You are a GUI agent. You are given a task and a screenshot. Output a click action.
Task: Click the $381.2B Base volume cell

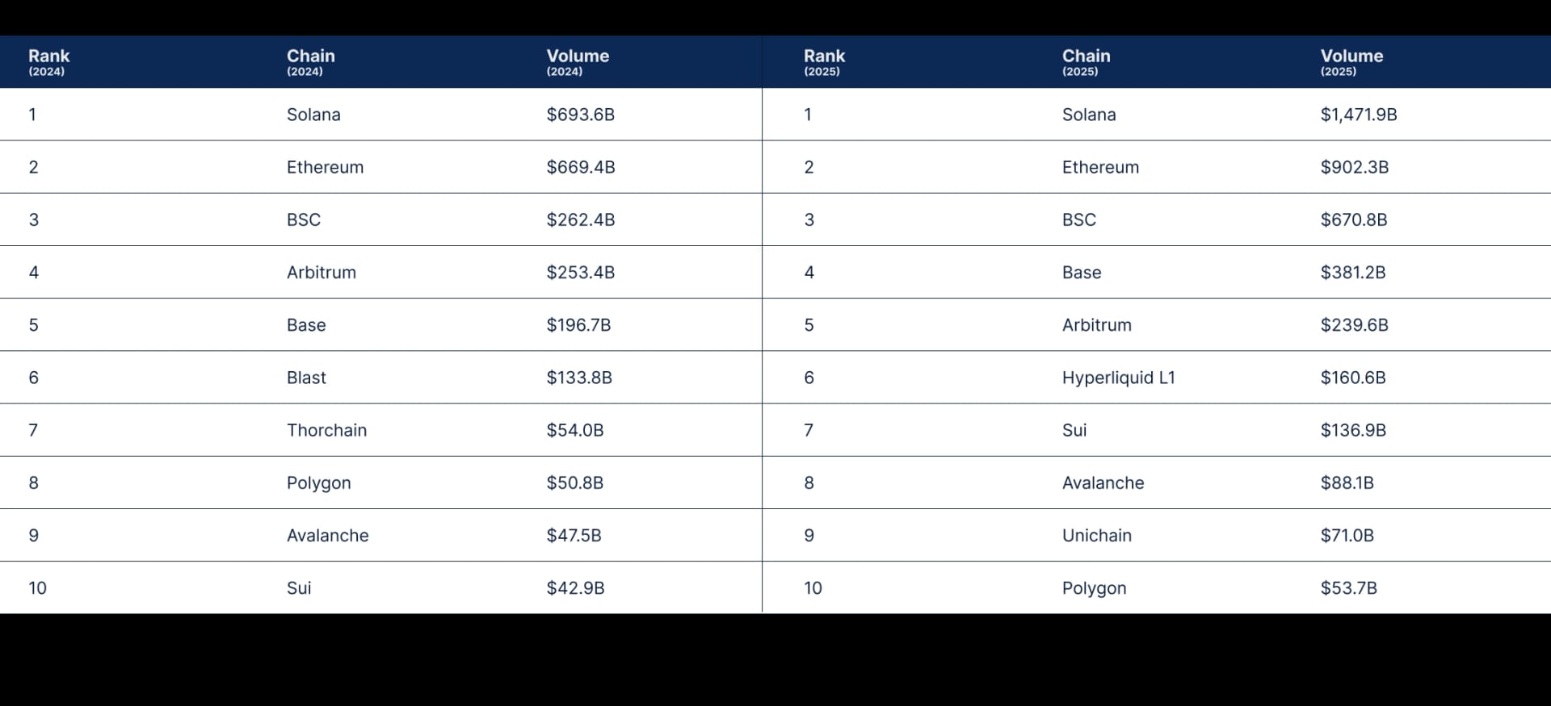pos(1352,273)
